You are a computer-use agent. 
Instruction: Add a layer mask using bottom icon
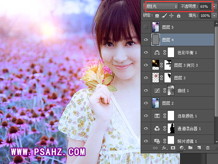pyautogui.click(x=173, y=148)
